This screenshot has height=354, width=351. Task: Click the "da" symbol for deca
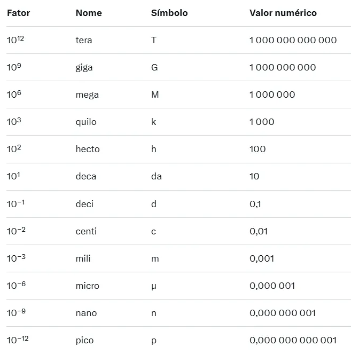(x=157, y=177)
